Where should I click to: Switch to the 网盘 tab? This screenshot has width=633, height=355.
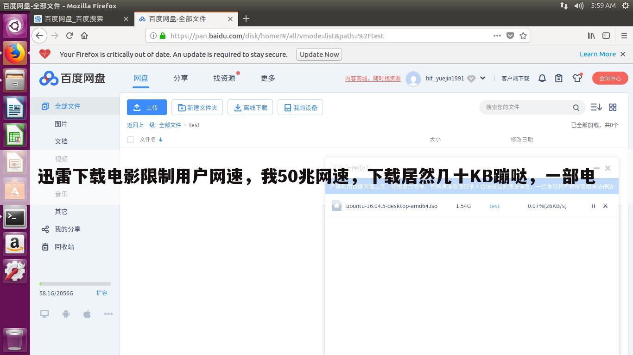click(x=141, y=78)
